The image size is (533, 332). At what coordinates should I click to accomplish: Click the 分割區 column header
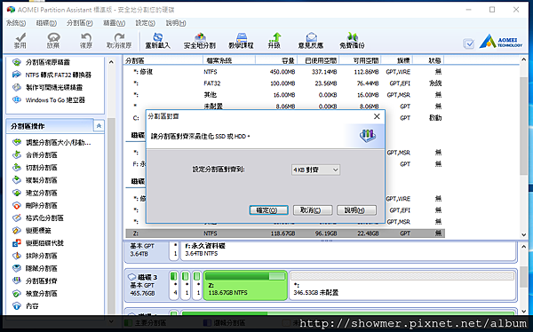coord(163,60)
